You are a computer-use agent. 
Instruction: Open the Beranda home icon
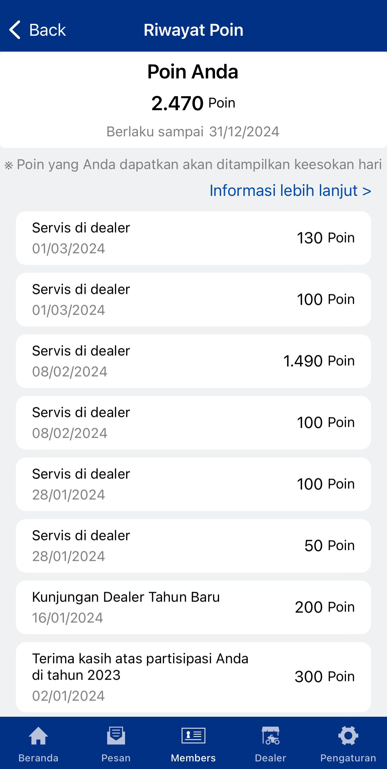(x=38, y=736)
